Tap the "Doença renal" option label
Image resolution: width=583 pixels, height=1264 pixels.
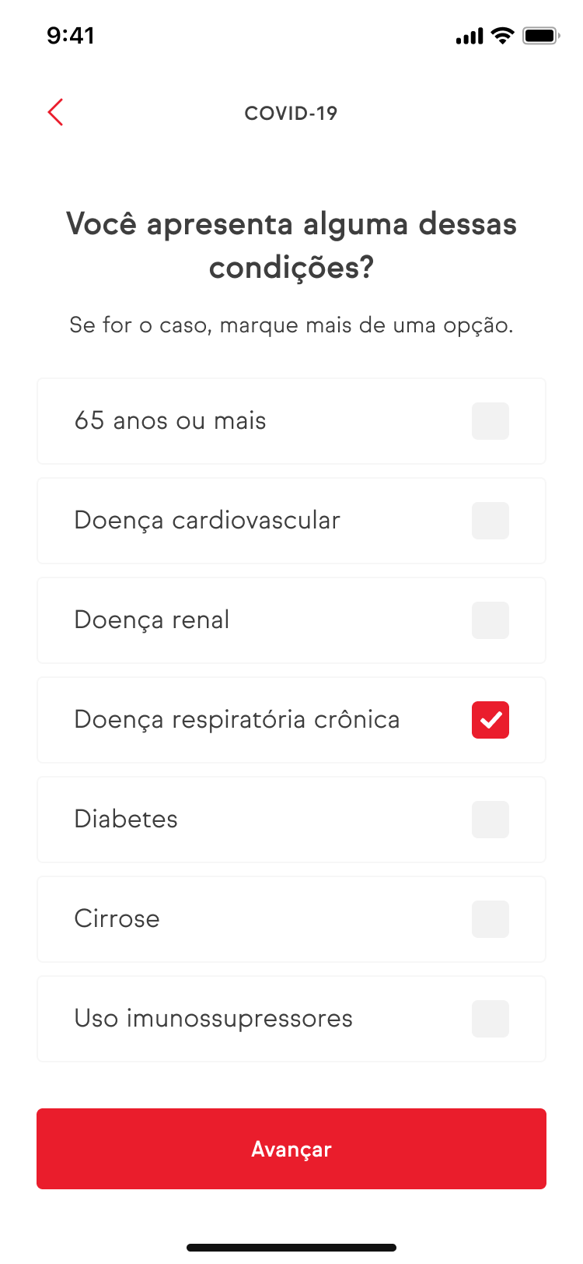(152, 620)
